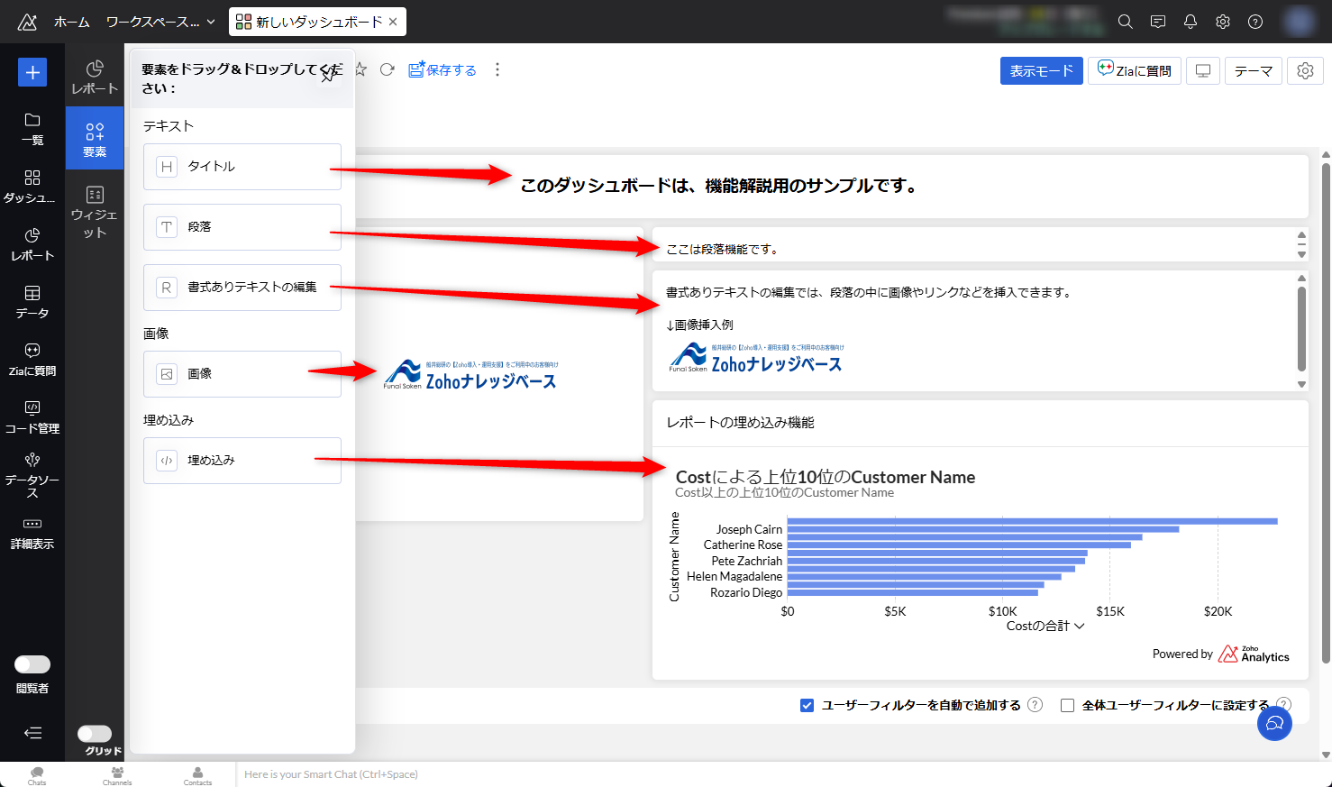Screen dimensions: 1332x787
Task: Toggle the 閲覧者 viewer switch
Action: coord(32,664)
